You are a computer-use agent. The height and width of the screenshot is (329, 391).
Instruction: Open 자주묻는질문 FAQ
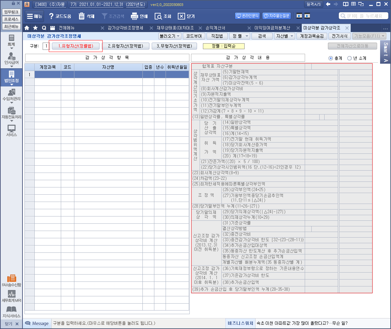point(277,16)
